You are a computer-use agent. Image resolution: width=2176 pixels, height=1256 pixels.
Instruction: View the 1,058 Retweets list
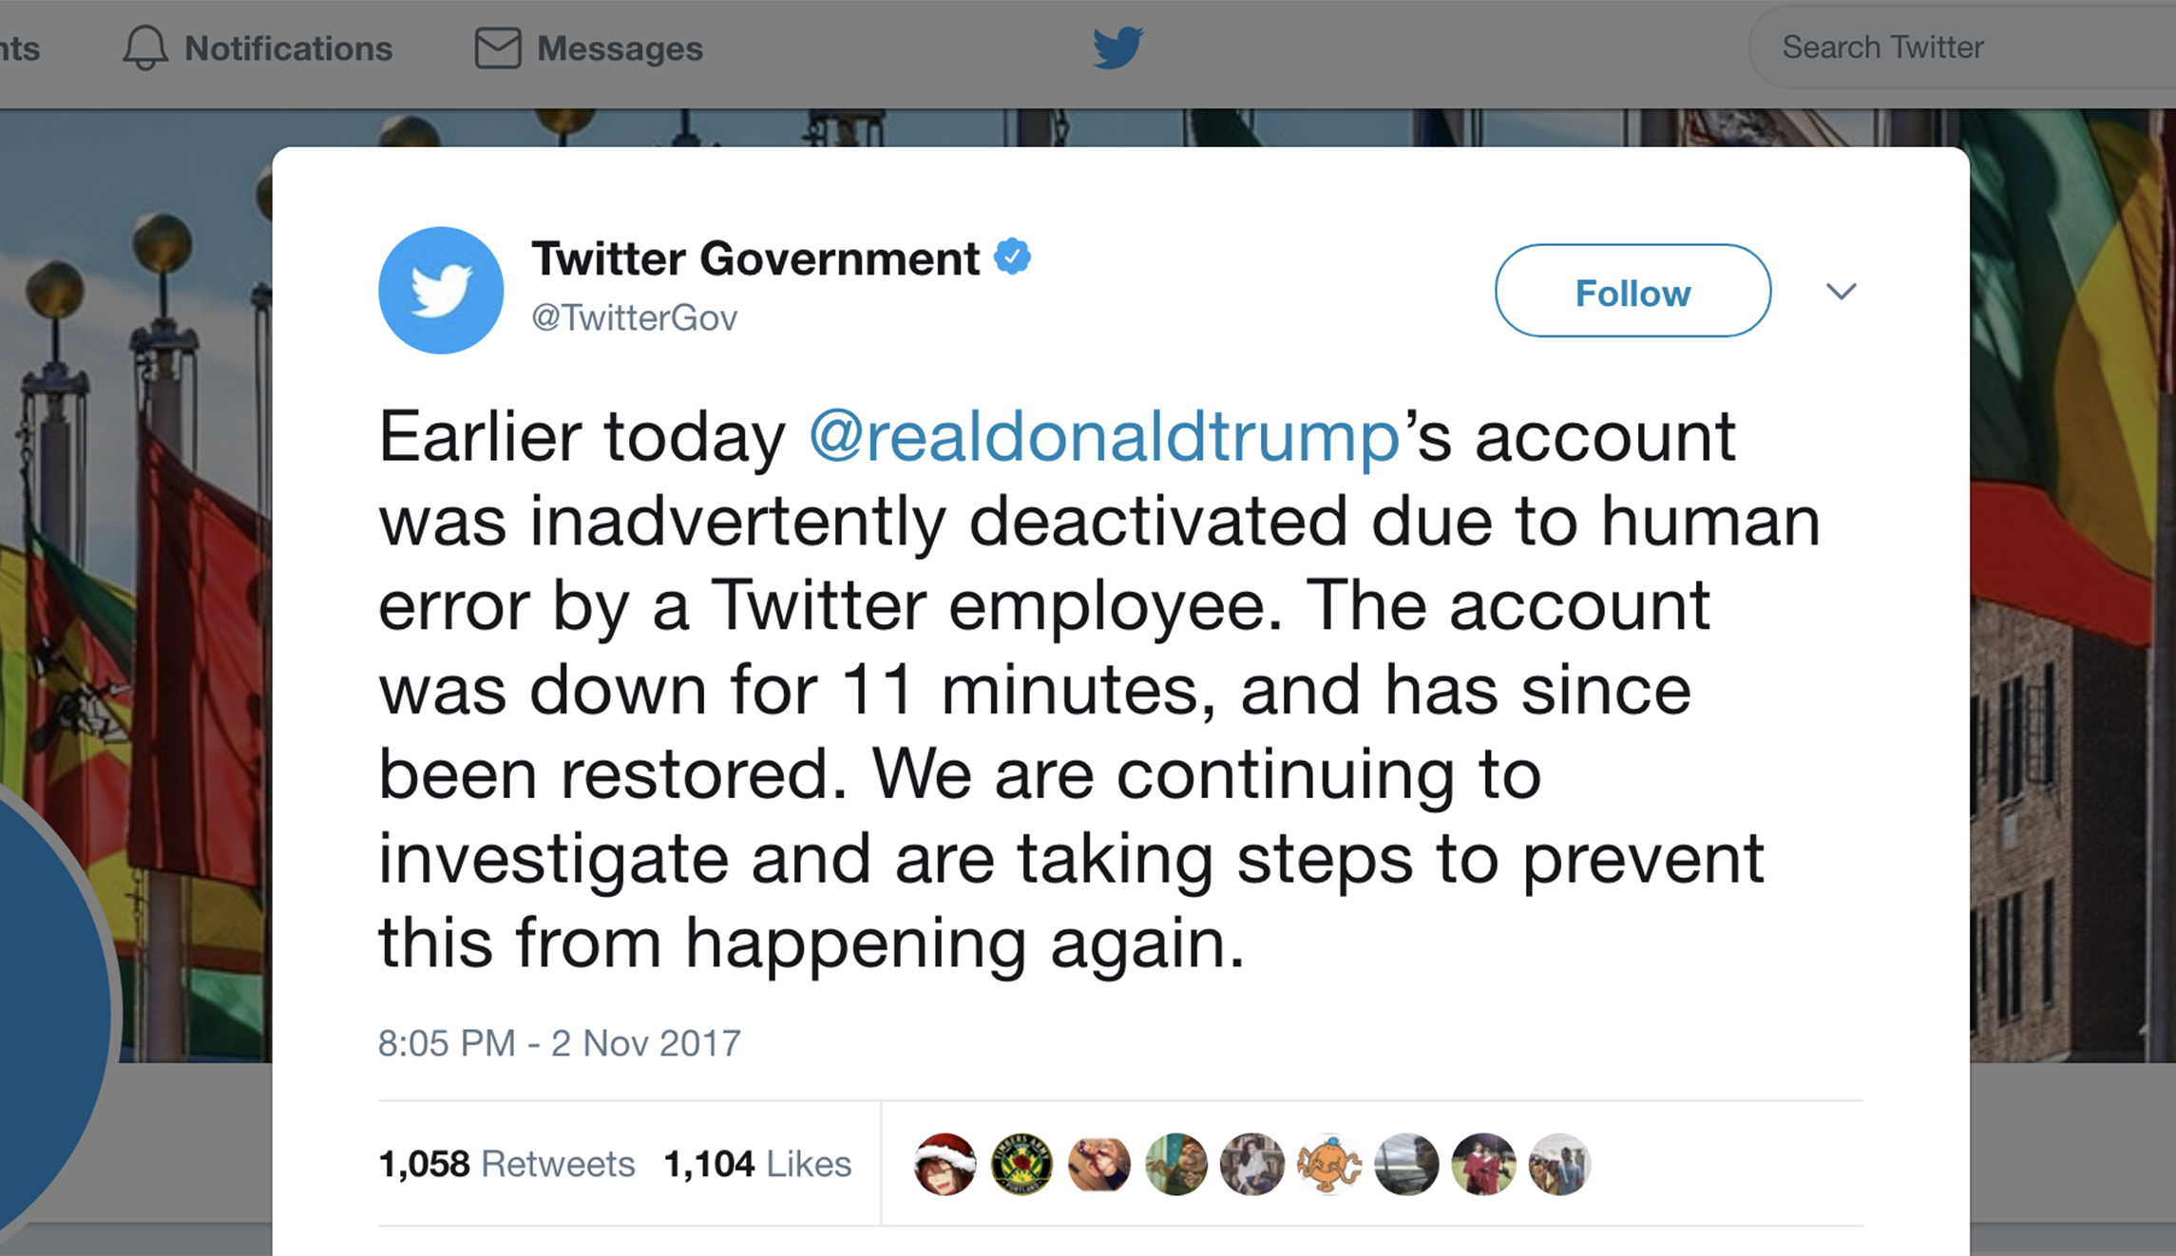506,1164
